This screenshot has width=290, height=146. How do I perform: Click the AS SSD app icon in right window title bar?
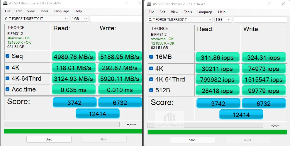149,4
